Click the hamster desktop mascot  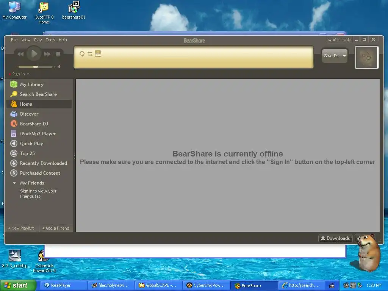pyautogui.click(x=368, y=252)
